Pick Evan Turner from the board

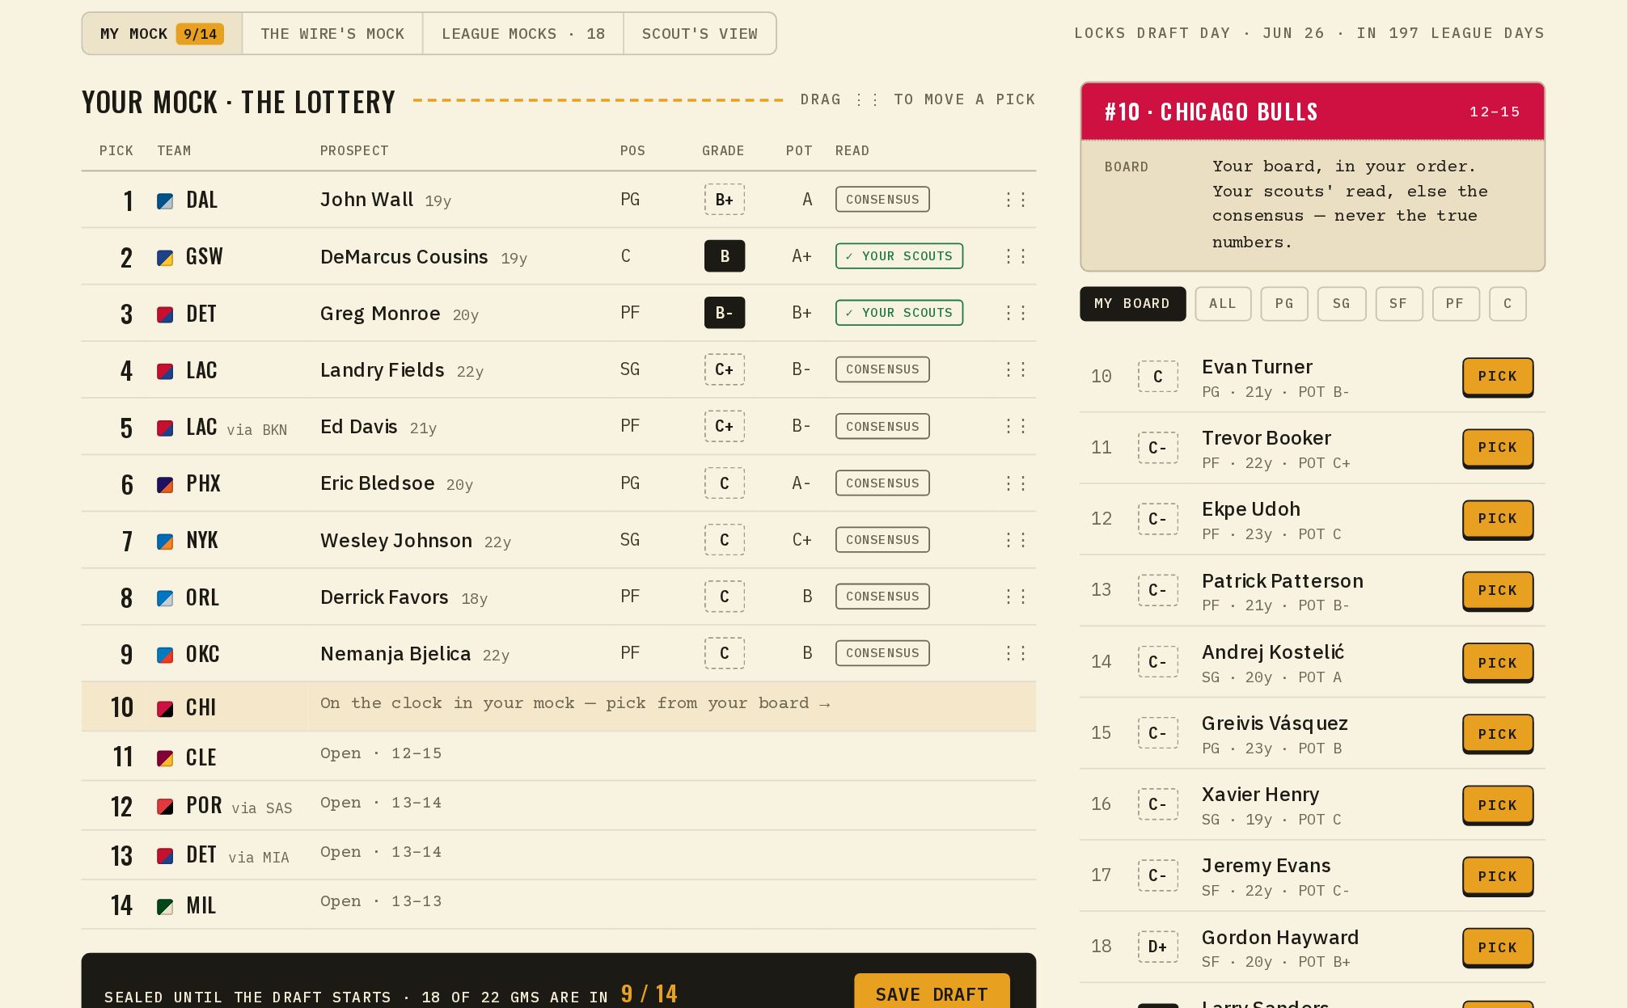point(1498,377)
